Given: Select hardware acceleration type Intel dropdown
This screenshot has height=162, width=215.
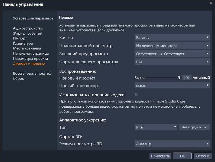Looking at the screenshot, I should [x=156, y=127].
